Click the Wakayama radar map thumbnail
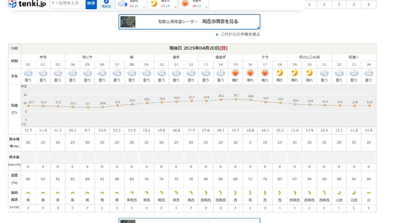The height and width of the screenshot is (223, 405). (x=128, y=22)
